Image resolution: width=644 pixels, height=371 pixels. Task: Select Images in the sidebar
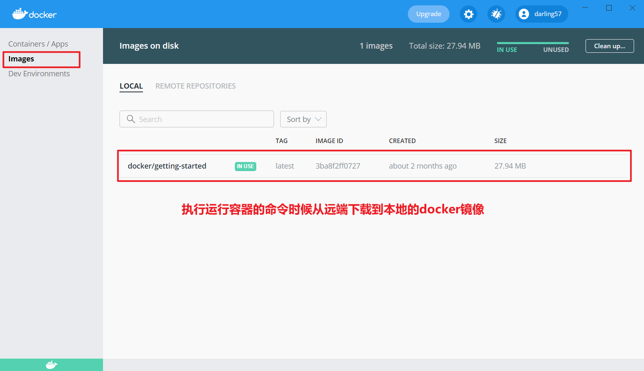click(x=21, y=59)
